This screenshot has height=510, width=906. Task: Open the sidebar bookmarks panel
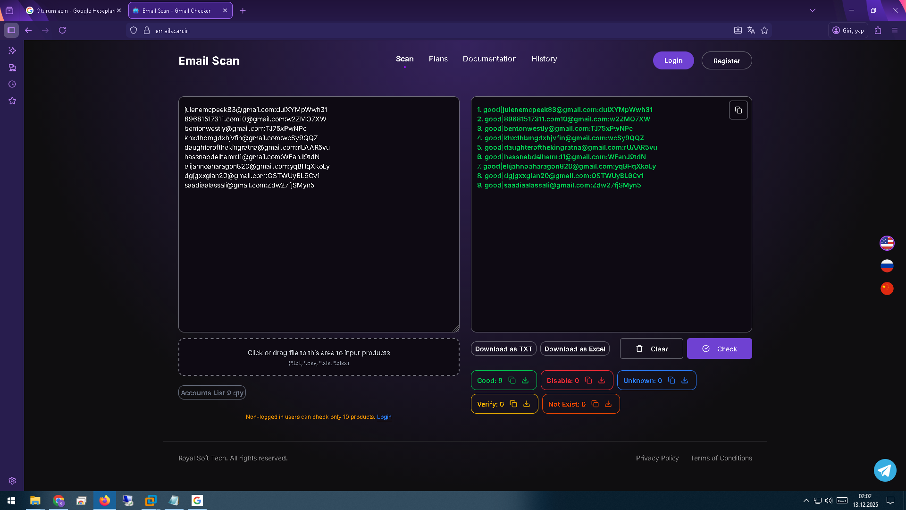tap(12, 101)
